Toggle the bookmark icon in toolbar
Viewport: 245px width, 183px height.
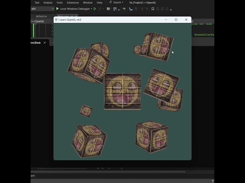click(153, 9)
